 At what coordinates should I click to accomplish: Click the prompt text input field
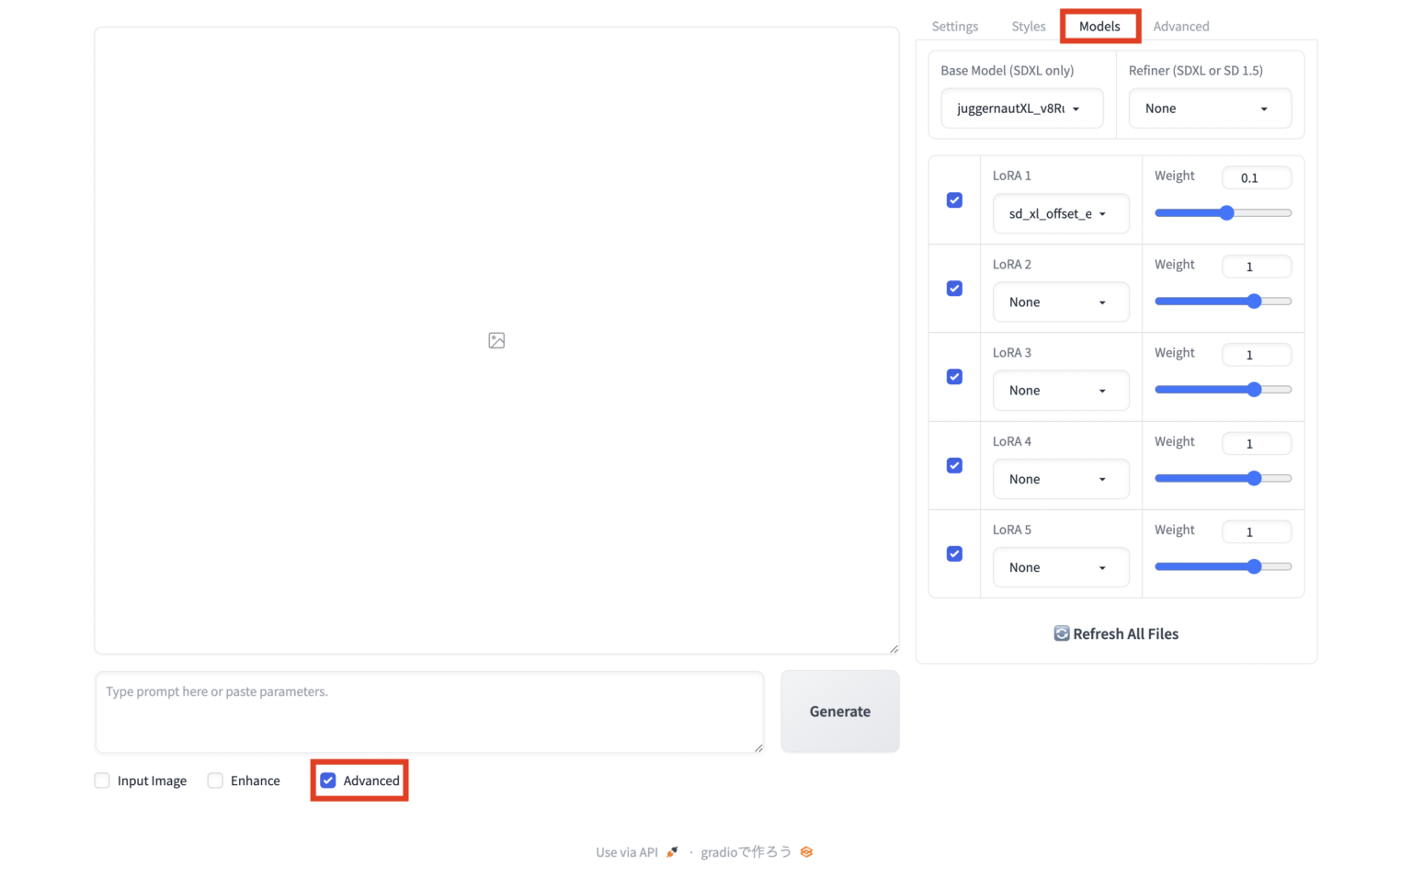point(428,712)
